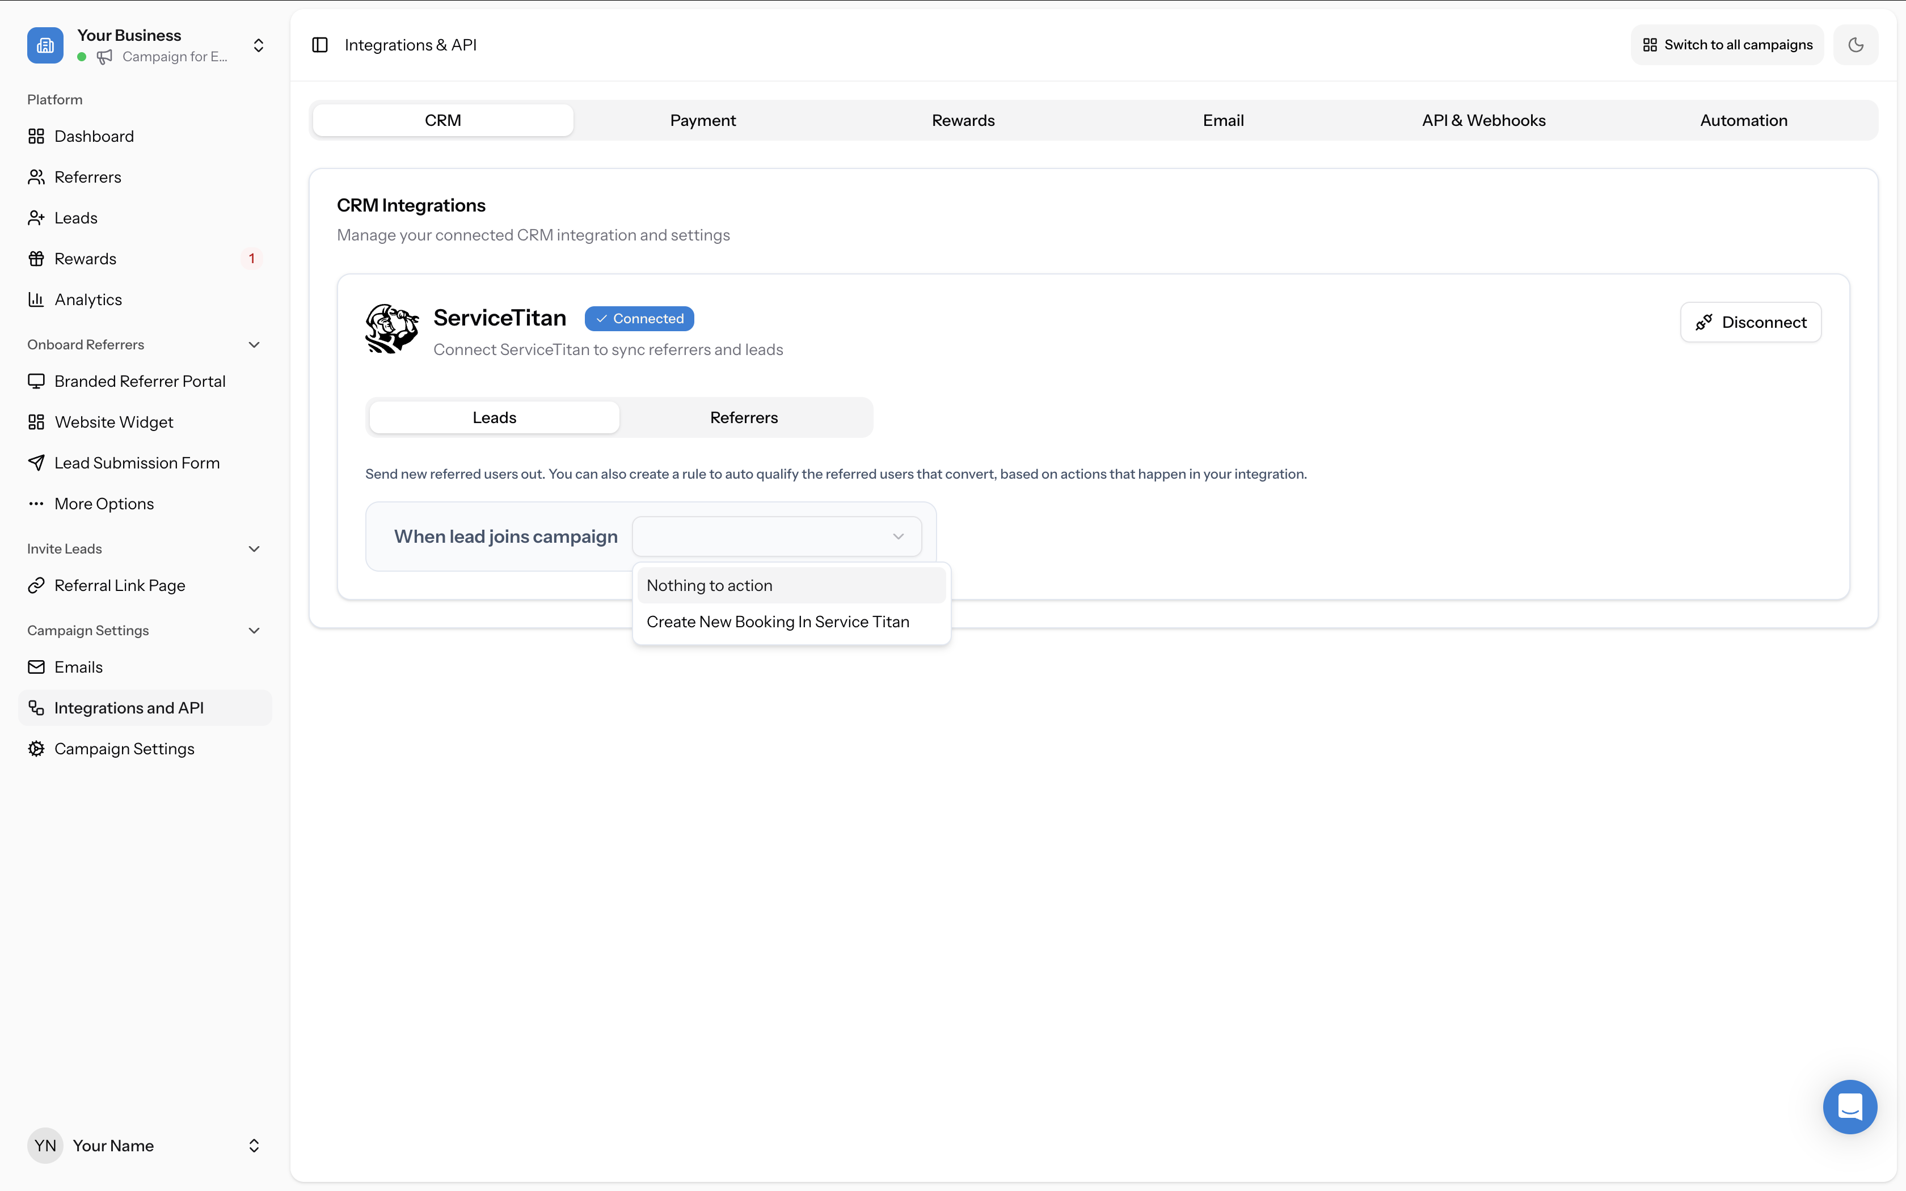The height and width of the screenshot is (1191, 1906).
Task: Open Dashboard from the sidebar grid icon
Action: click(x=36, y=136)
